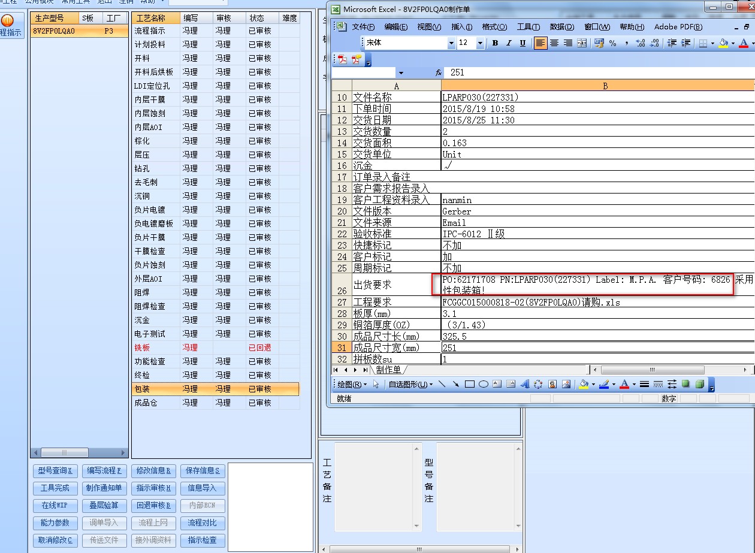Open fill color dropdown arrow in formatting toolbar
This screenshot has height=553, width=755.
click(x=733, y=43)
